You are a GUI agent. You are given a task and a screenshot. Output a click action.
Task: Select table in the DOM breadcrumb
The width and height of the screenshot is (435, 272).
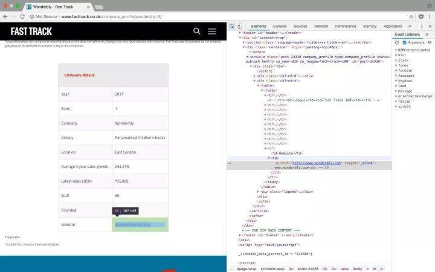(344, 269)
